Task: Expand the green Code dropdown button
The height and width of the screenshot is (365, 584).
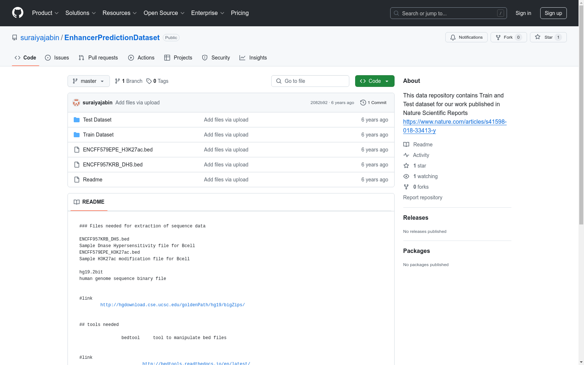Action: [x=374, y=81]
